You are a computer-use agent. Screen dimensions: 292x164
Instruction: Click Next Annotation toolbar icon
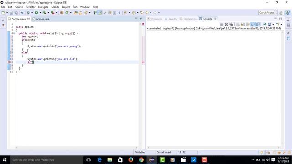tap(125, 13)
